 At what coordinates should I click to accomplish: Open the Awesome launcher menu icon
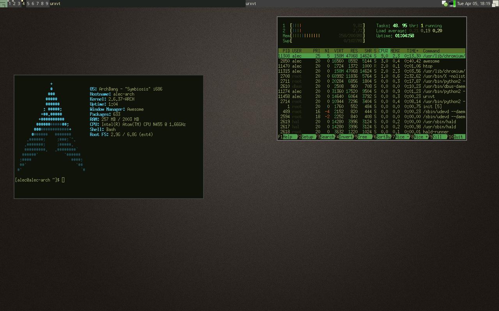tap(4, 3)
